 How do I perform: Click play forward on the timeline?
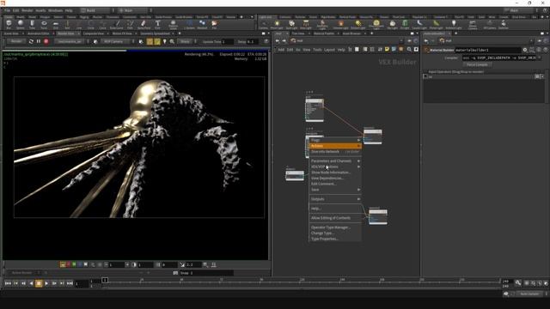[x=46, y=283]
